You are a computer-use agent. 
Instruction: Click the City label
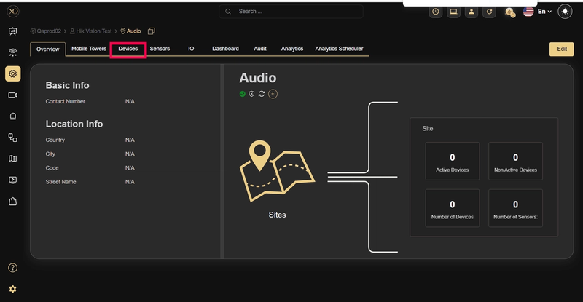point(50,154)
